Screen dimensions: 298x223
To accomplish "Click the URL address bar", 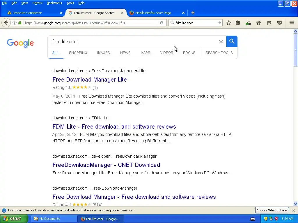I will click(x=90, y=23).
